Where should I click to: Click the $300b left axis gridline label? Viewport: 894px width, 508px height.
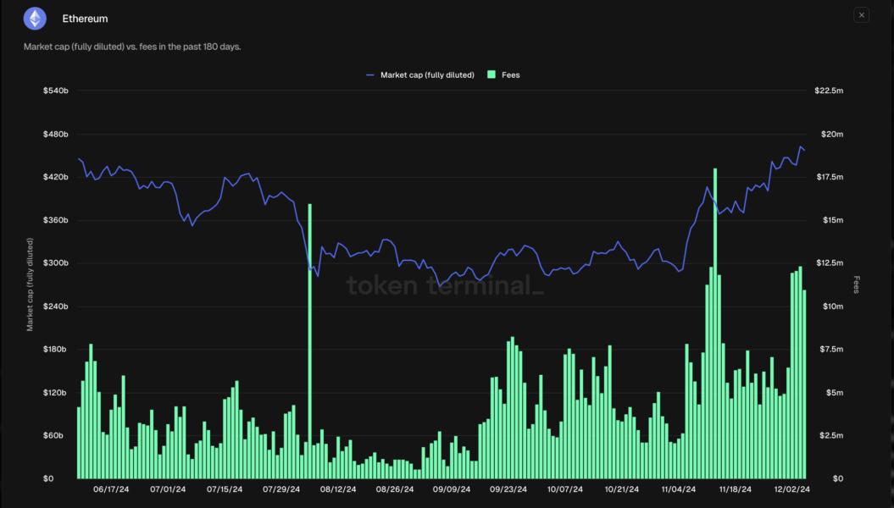click(56, 263)
